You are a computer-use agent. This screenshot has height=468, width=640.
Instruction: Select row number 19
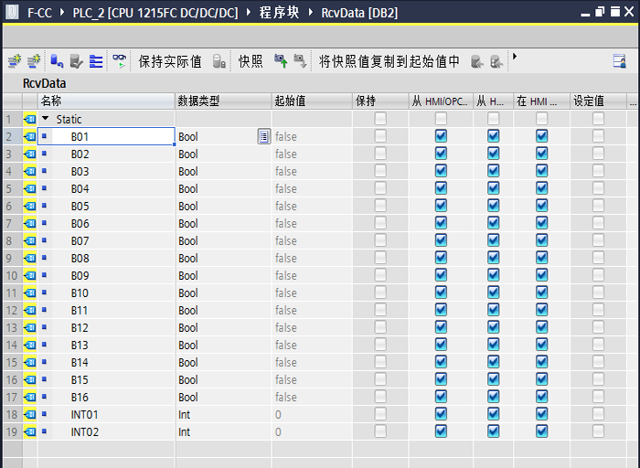[12, 431]
